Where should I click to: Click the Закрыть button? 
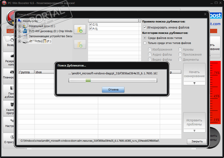click(197, 141)
